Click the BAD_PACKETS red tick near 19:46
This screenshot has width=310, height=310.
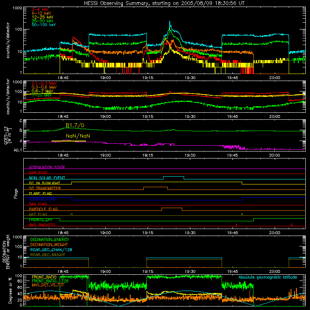click(236, 225)
